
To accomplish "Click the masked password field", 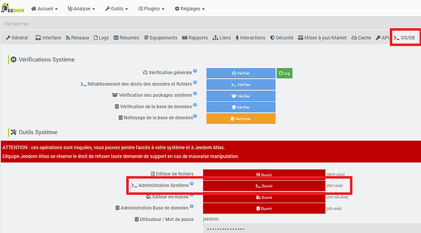I will [312, 229].
